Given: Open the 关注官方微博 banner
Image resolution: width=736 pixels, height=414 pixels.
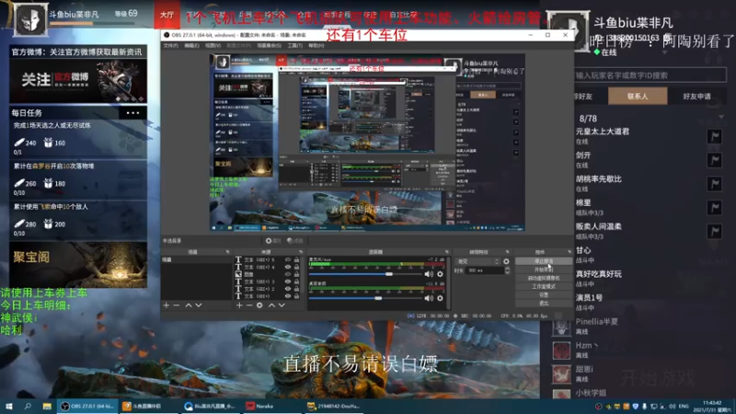Looking at the screenshot, I should 78,81.
